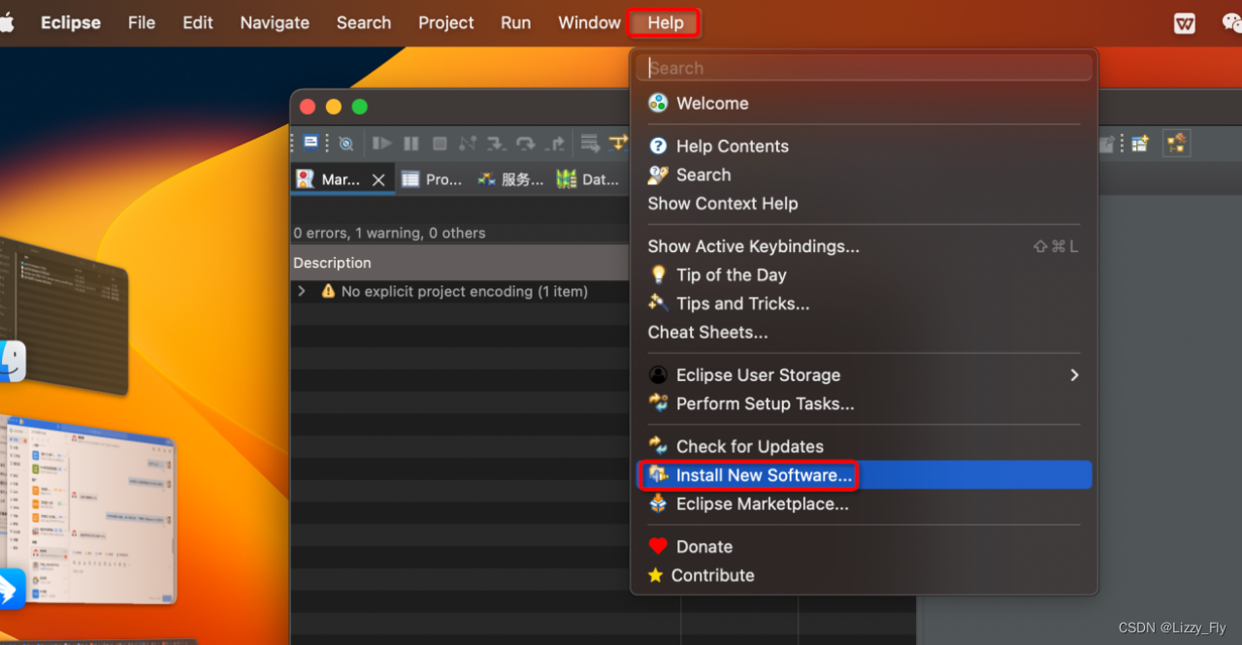Open the Run menu
This screenshot has width=1242, height=645.
pyautogui.click(x=515, y=22)
